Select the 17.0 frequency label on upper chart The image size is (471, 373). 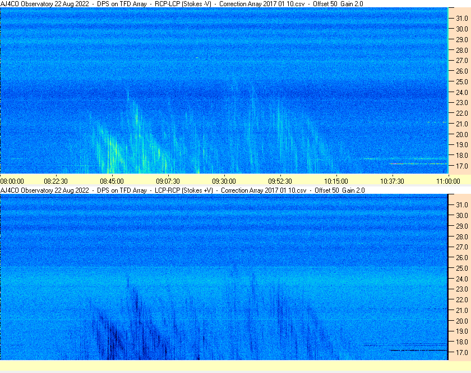pyautogui.click(x=462, y=166)
